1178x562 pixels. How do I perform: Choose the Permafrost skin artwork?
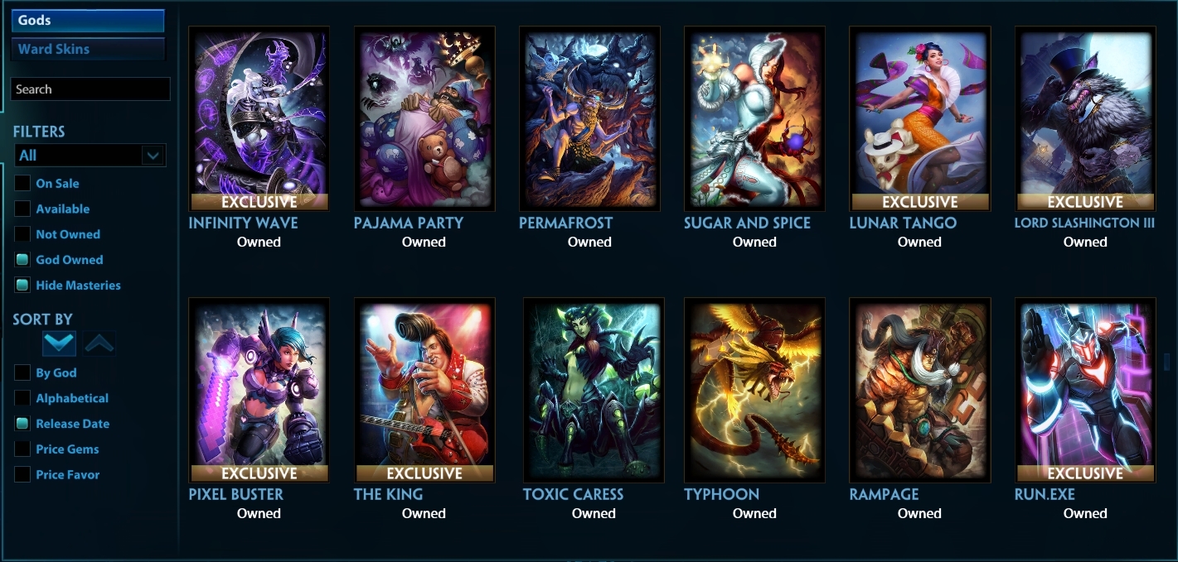point(589,118)
